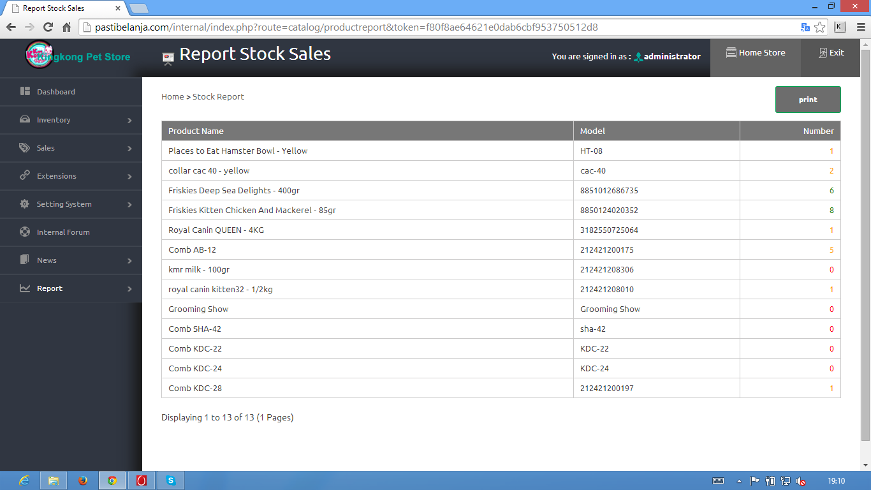Click the Dashboard icon in sidebar
871x490 pixels.
point(26,91)
